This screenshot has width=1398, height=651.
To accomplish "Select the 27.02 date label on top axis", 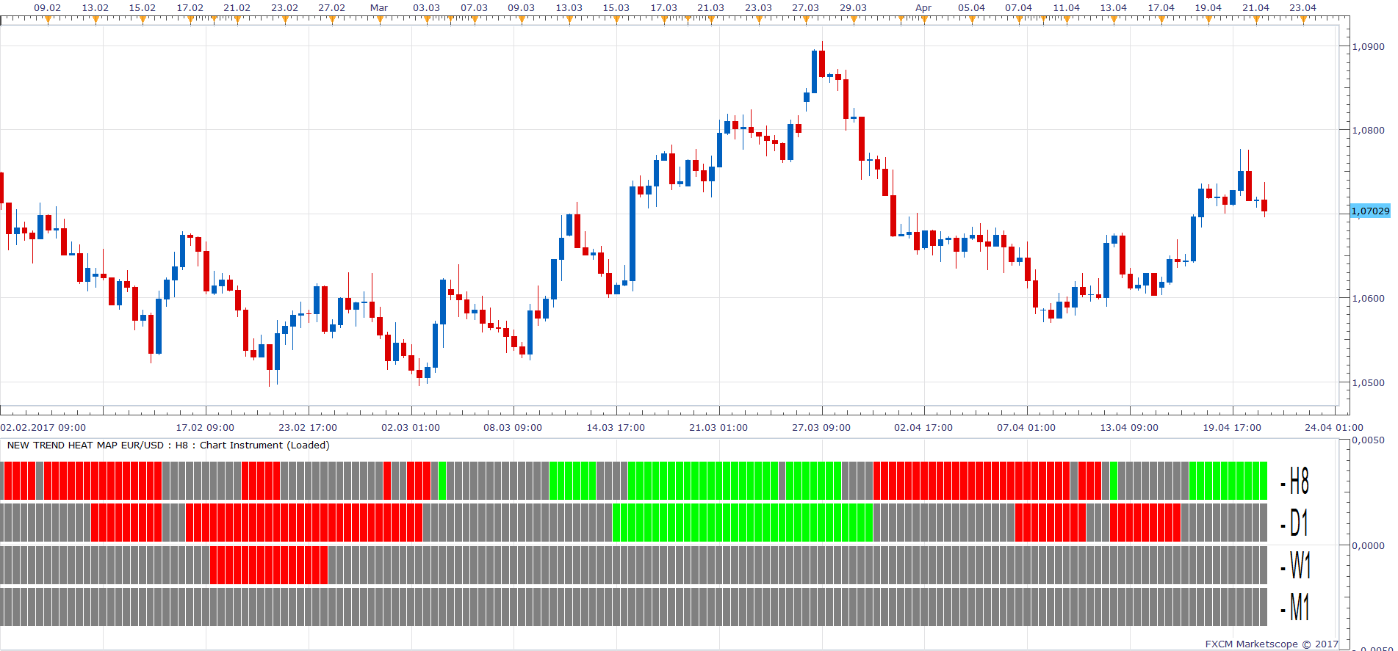I will point(332,7).
